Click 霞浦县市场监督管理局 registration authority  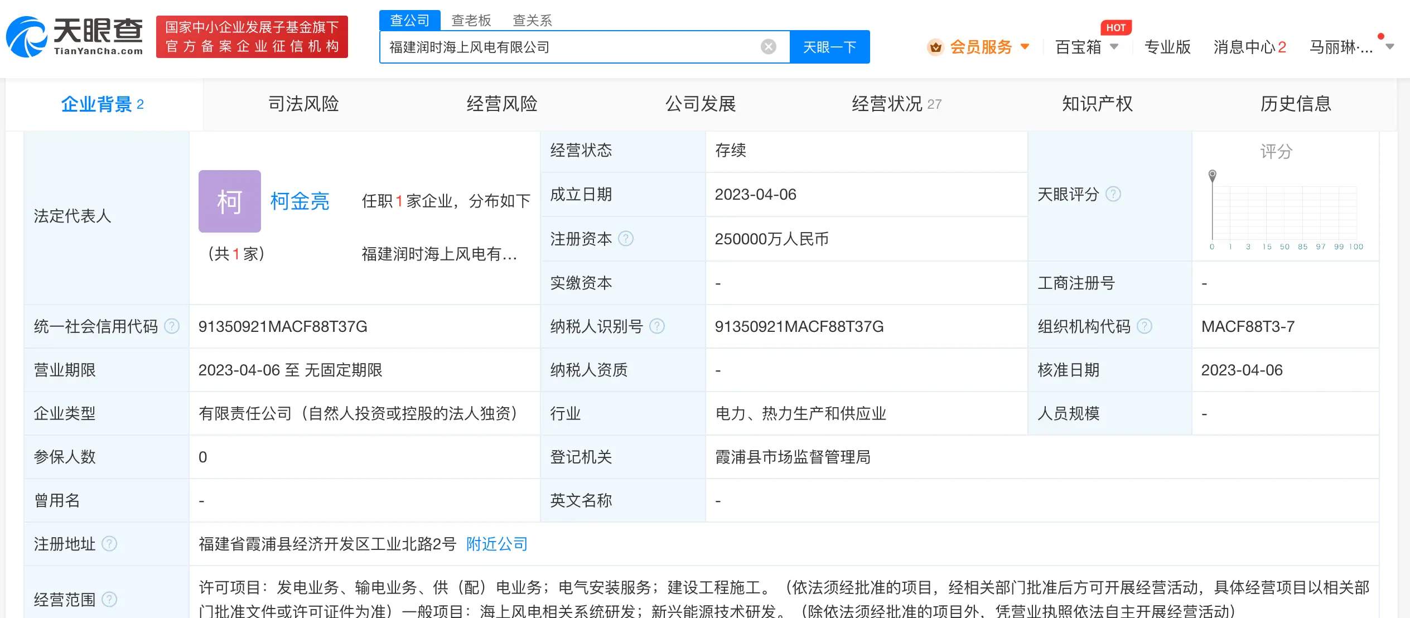(793, 457)
